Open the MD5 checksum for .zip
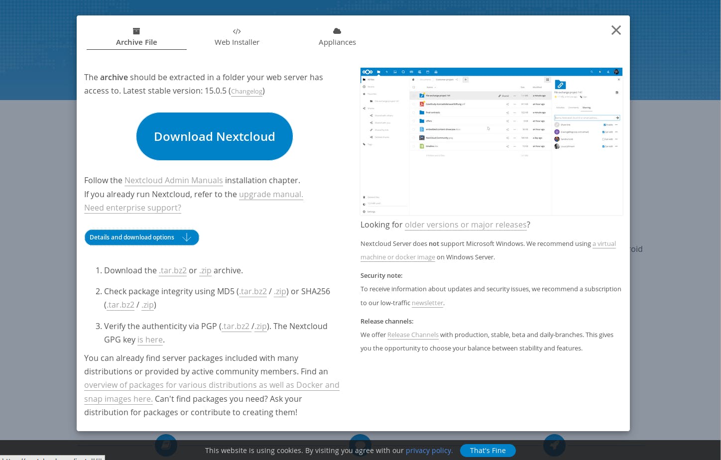721x460 pixels. click(x=280, y=291)
